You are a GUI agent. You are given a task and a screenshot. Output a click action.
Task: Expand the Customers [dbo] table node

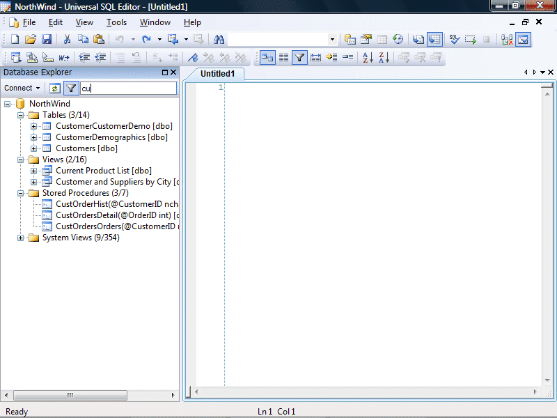[x=33, y=148]
